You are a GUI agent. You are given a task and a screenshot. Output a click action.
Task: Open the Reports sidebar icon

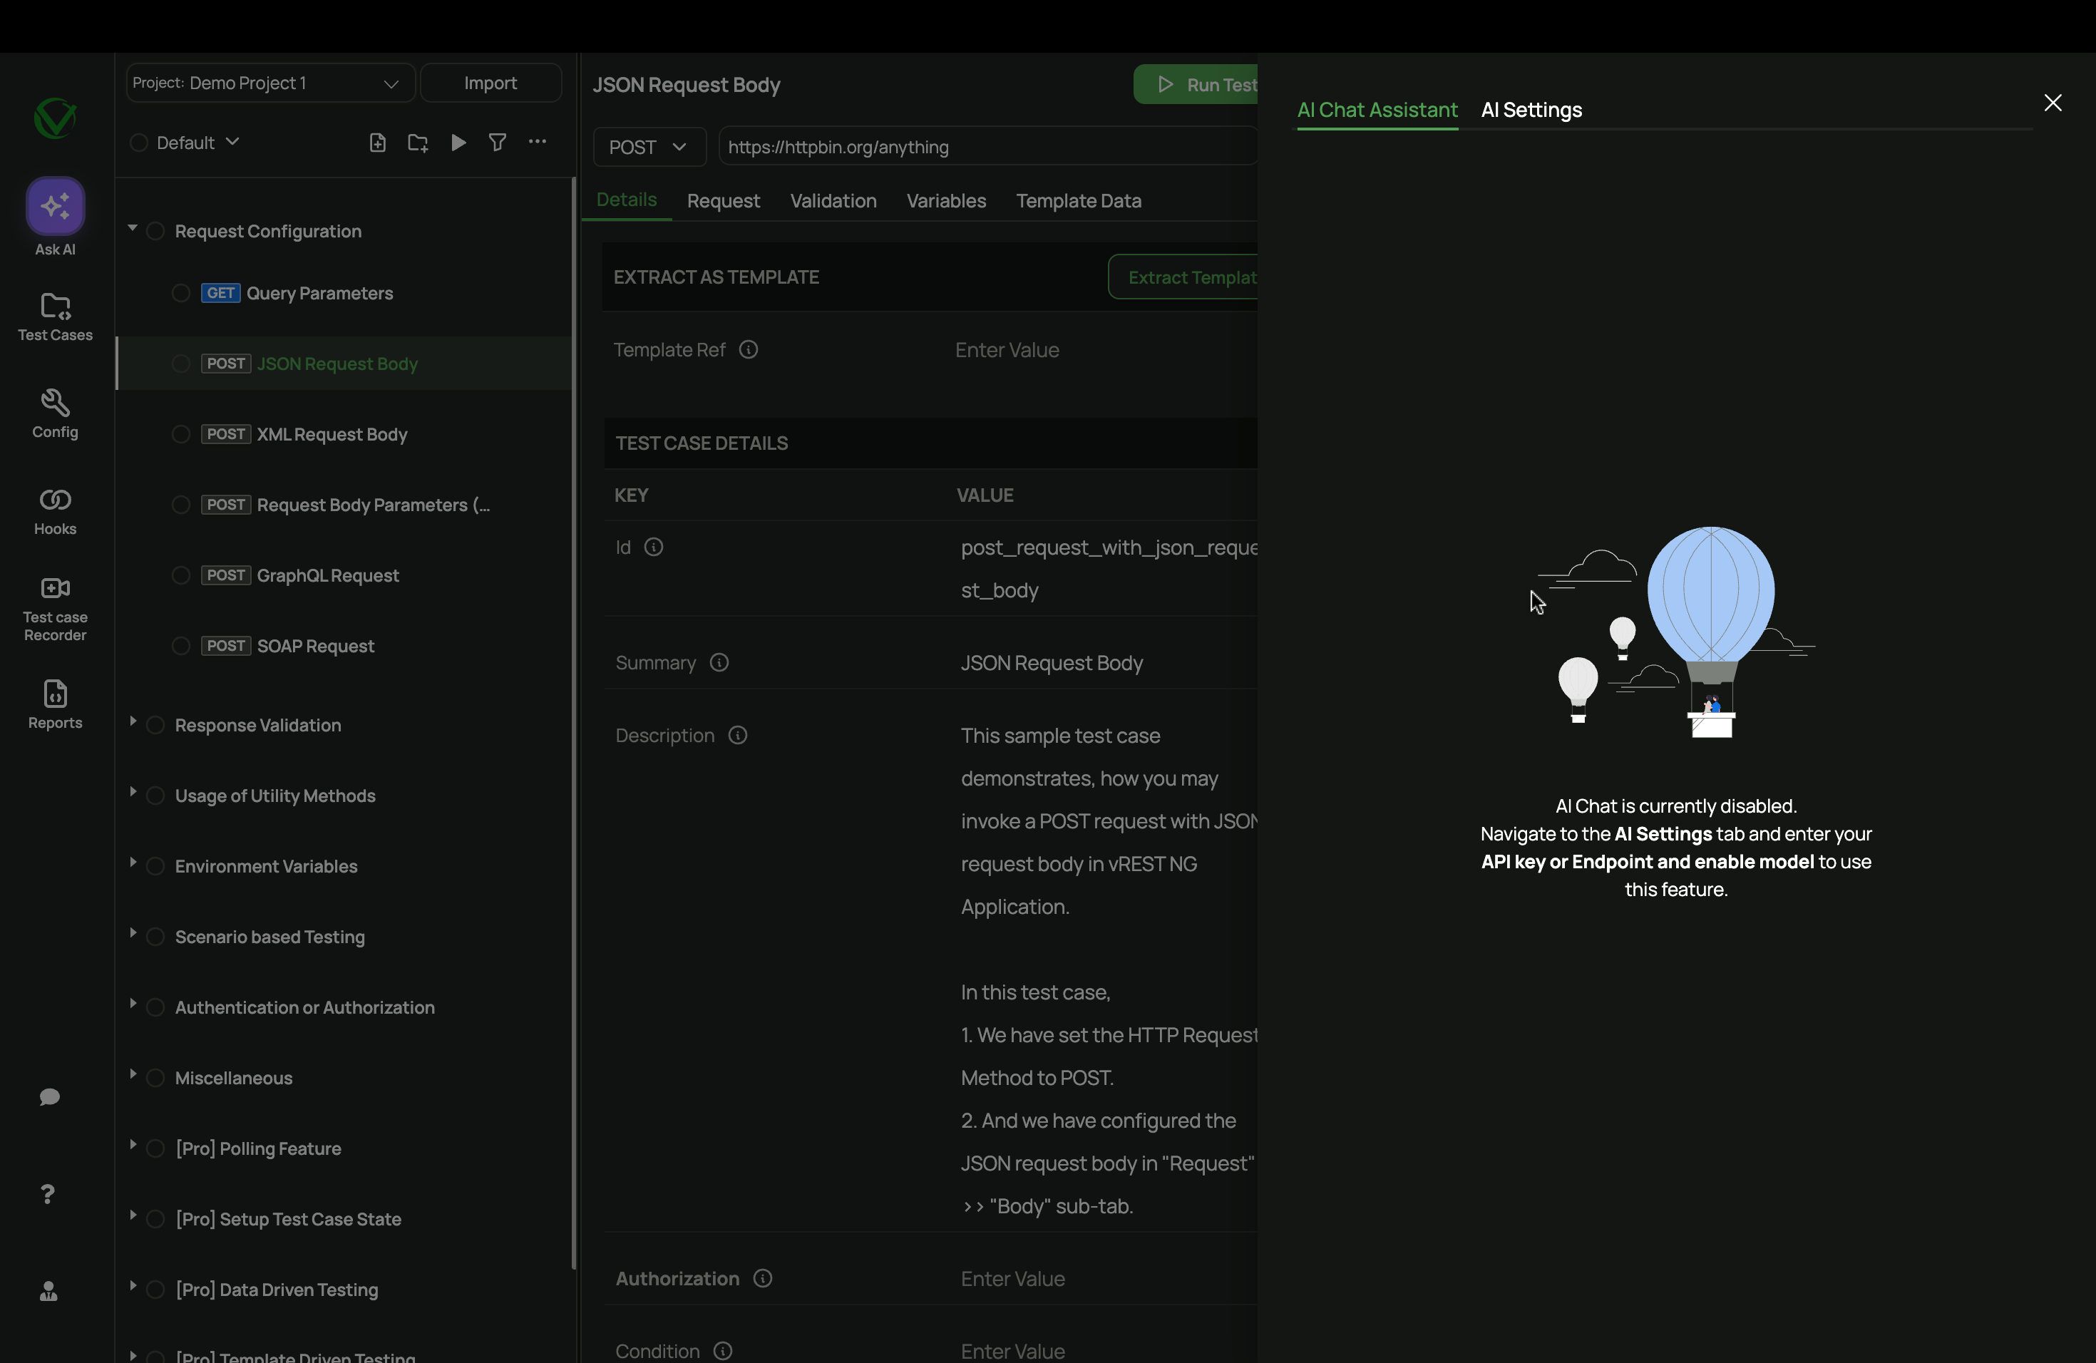[x=55, y=695]
